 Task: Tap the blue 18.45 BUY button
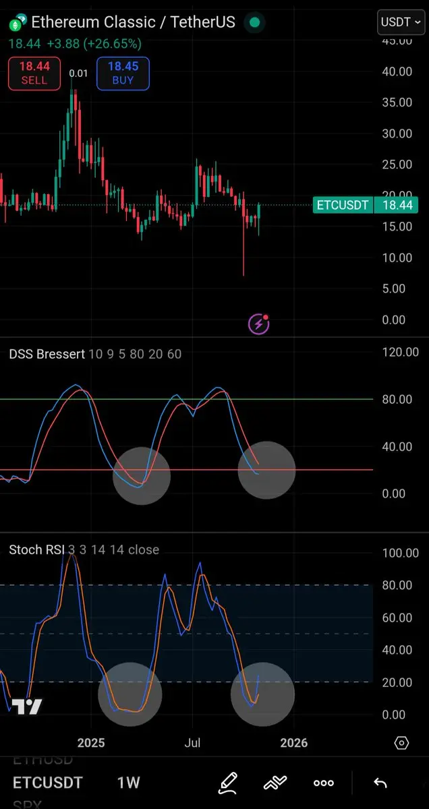tap(123, 73)
